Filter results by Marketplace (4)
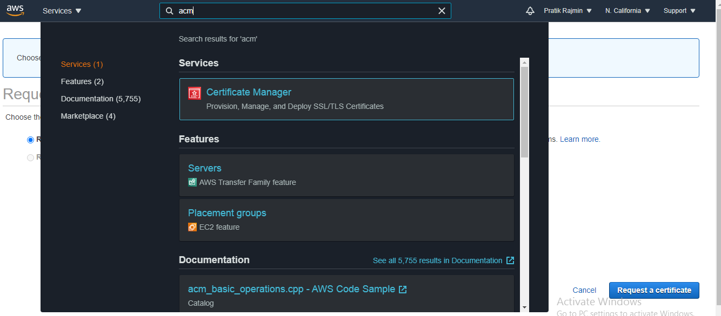The height and width of the screenshot is (316, 721). click(88, 116)
